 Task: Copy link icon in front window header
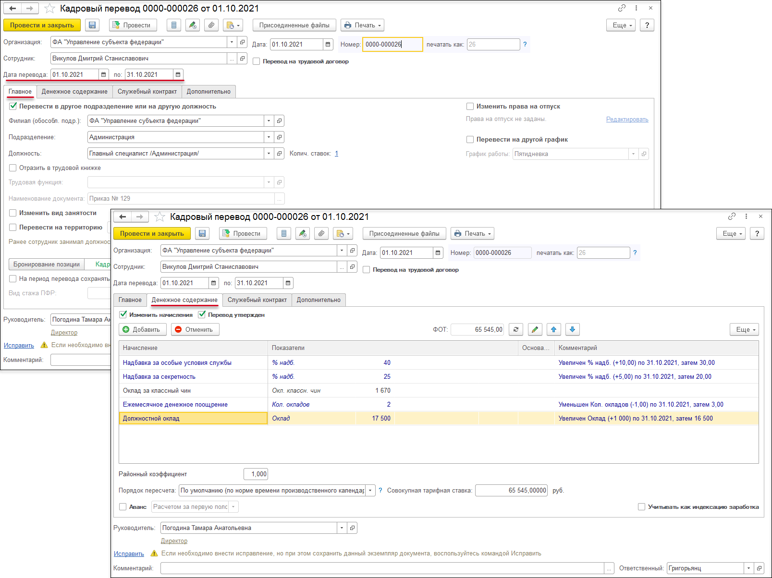point(732,217)
